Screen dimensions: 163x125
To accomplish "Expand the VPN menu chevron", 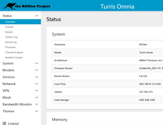I will coord(37,91).
